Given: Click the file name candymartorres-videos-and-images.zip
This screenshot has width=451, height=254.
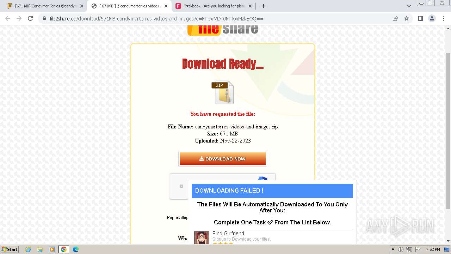Looking at the screenshot, I should [236, 127].
